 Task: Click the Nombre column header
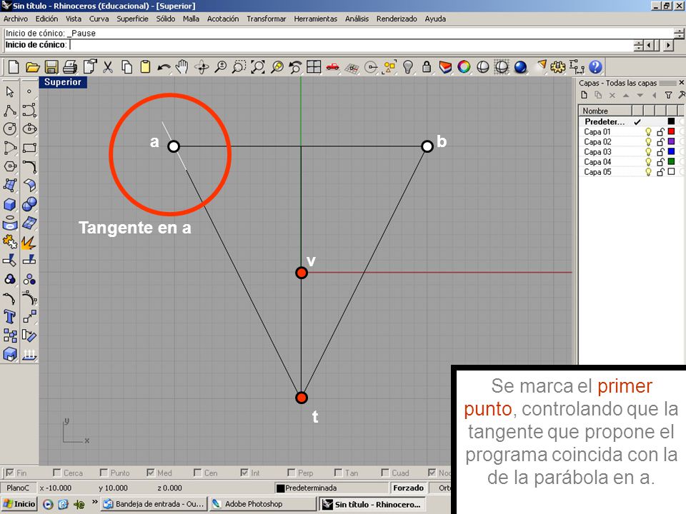[x=605, y=111]
